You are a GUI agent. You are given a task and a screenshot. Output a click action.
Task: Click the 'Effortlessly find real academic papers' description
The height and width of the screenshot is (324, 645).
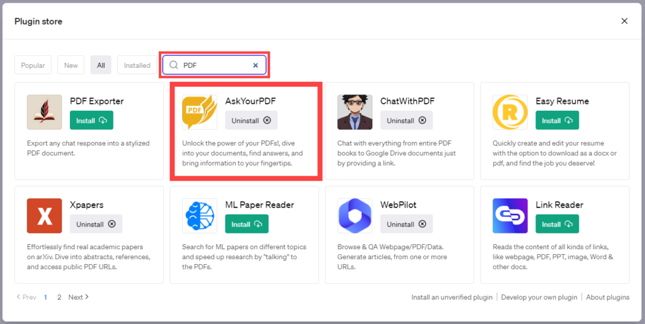point(88,257)
